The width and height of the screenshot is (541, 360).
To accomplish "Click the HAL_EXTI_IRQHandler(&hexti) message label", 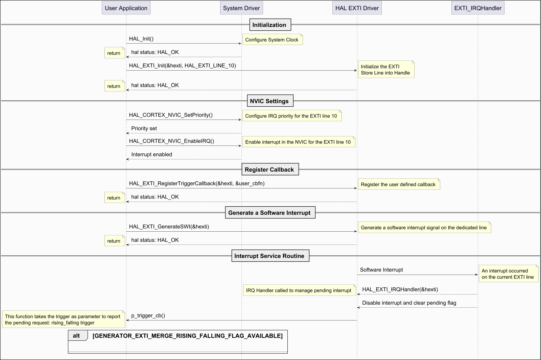I will 400,289.
